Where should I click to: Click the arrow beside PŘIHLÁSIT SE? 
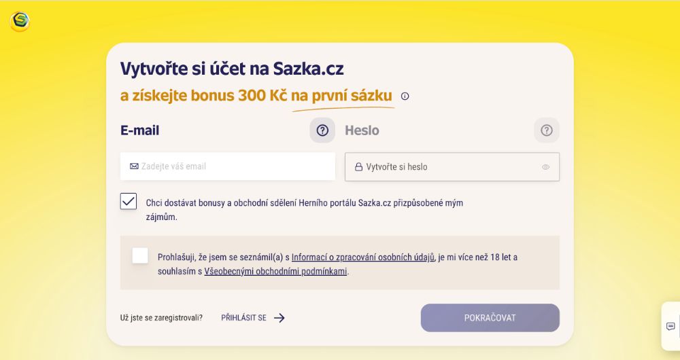[x=279, y=318]
